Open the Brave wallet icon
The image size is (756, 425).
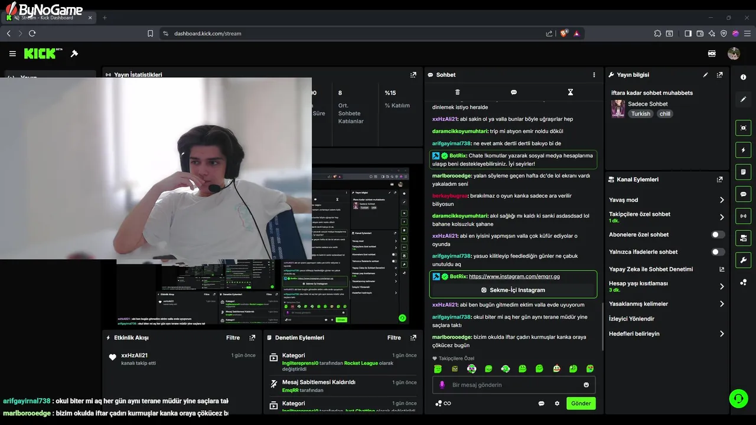click(x=700, y=34)
